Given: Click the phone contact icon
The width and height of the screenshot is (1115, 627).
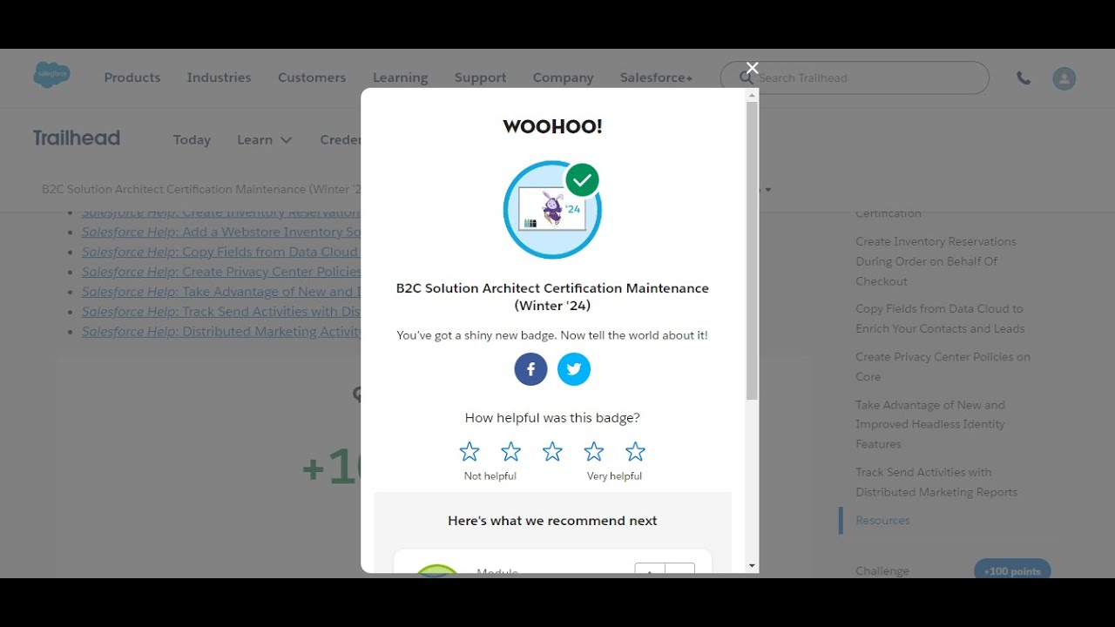Looking at the screenshot, I should (1024, 78).
